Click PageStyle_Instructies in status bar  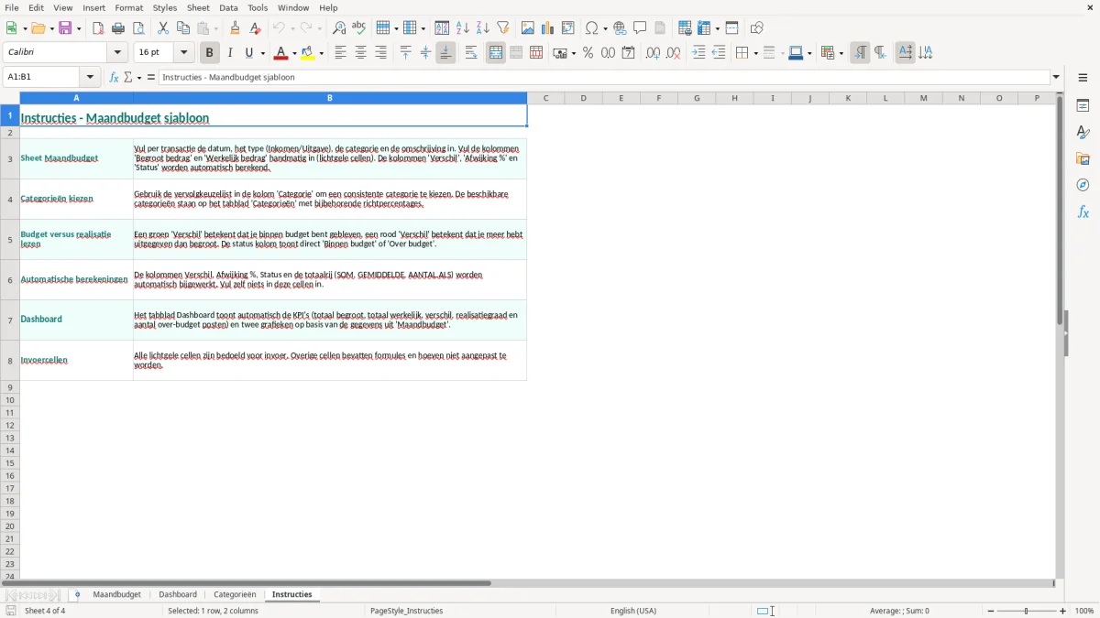406,611
